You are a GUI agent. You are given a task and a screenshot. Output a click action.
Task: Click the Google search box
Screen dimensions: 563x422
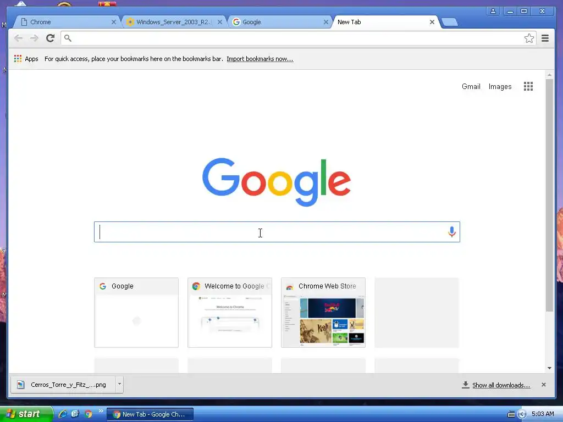click(x=277, y=232)
